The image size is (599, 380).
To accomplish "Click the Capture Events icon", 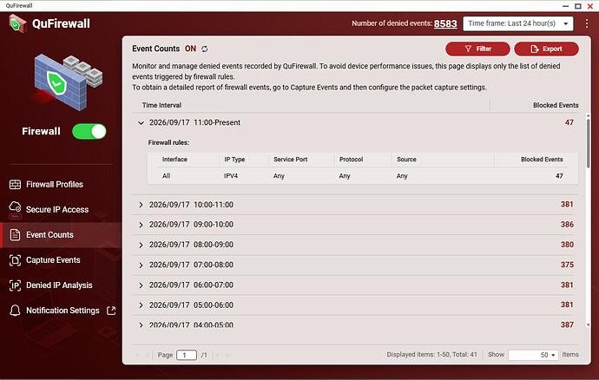I will coord(15,260).
